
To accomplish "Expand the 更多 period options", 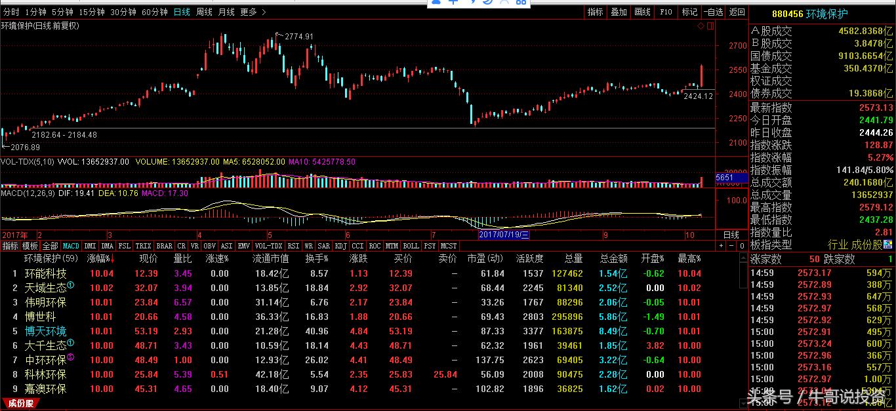I will click(x=248, y=12).
